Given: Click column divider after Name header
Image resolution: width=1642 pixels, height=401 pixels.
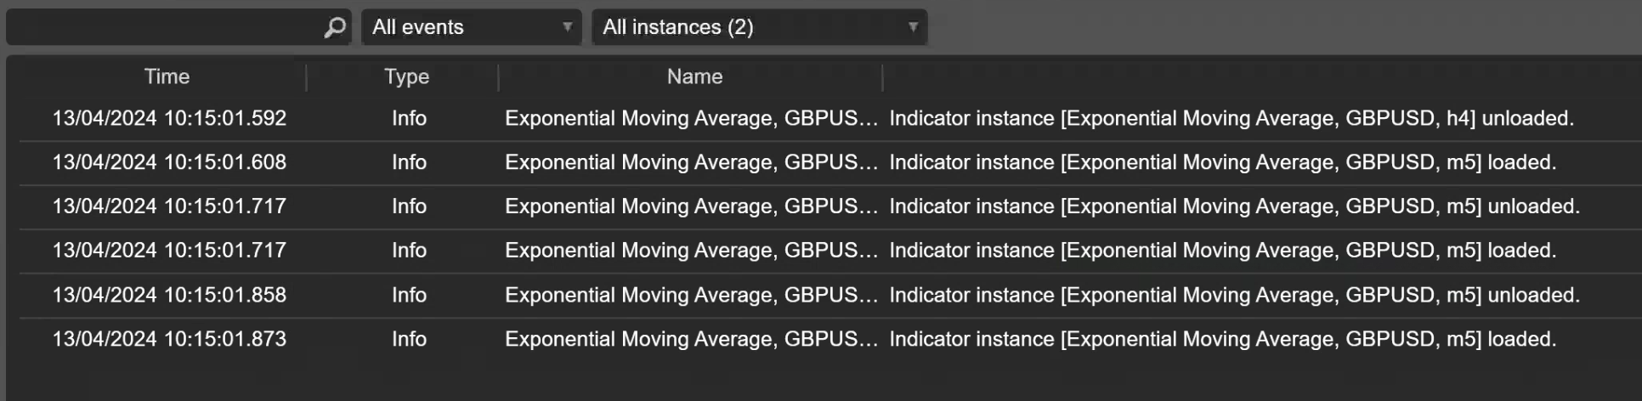Looking at the screenshot, I should pyautogui.click(x=882, y=77).
